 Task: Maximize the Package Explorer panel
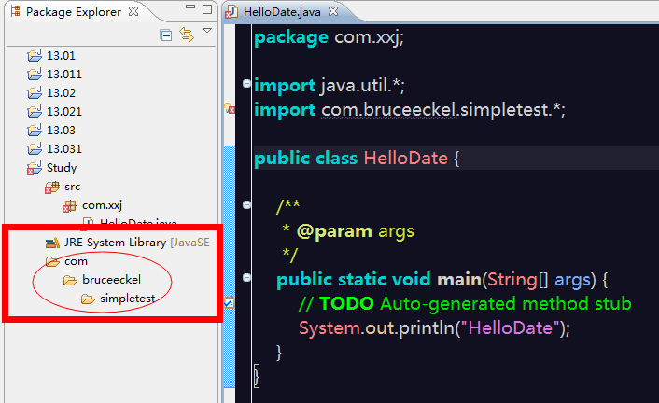pos(207,9)
